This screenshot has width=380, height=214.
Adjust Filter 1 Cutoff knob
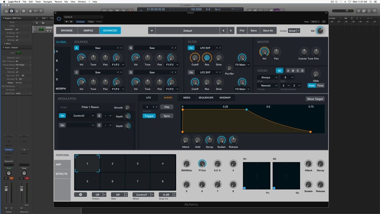point(195,58)
